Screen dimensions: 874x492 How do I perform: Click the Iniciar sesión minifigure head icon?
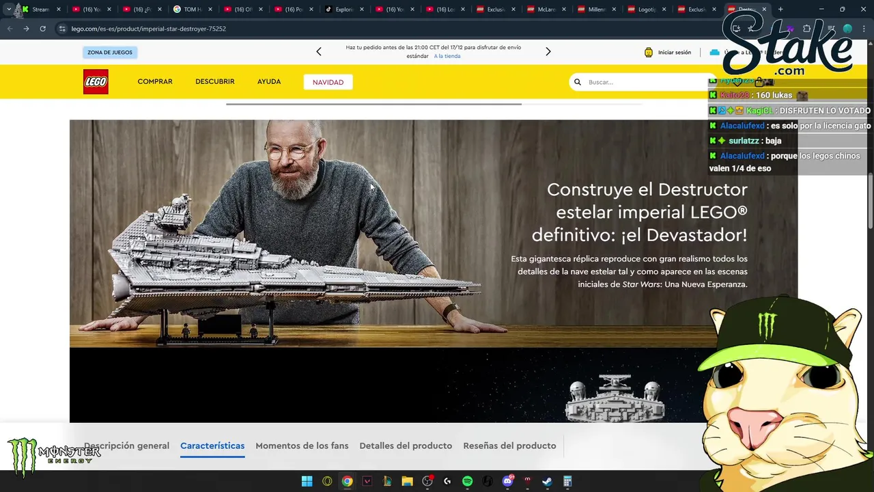point(649,53)
